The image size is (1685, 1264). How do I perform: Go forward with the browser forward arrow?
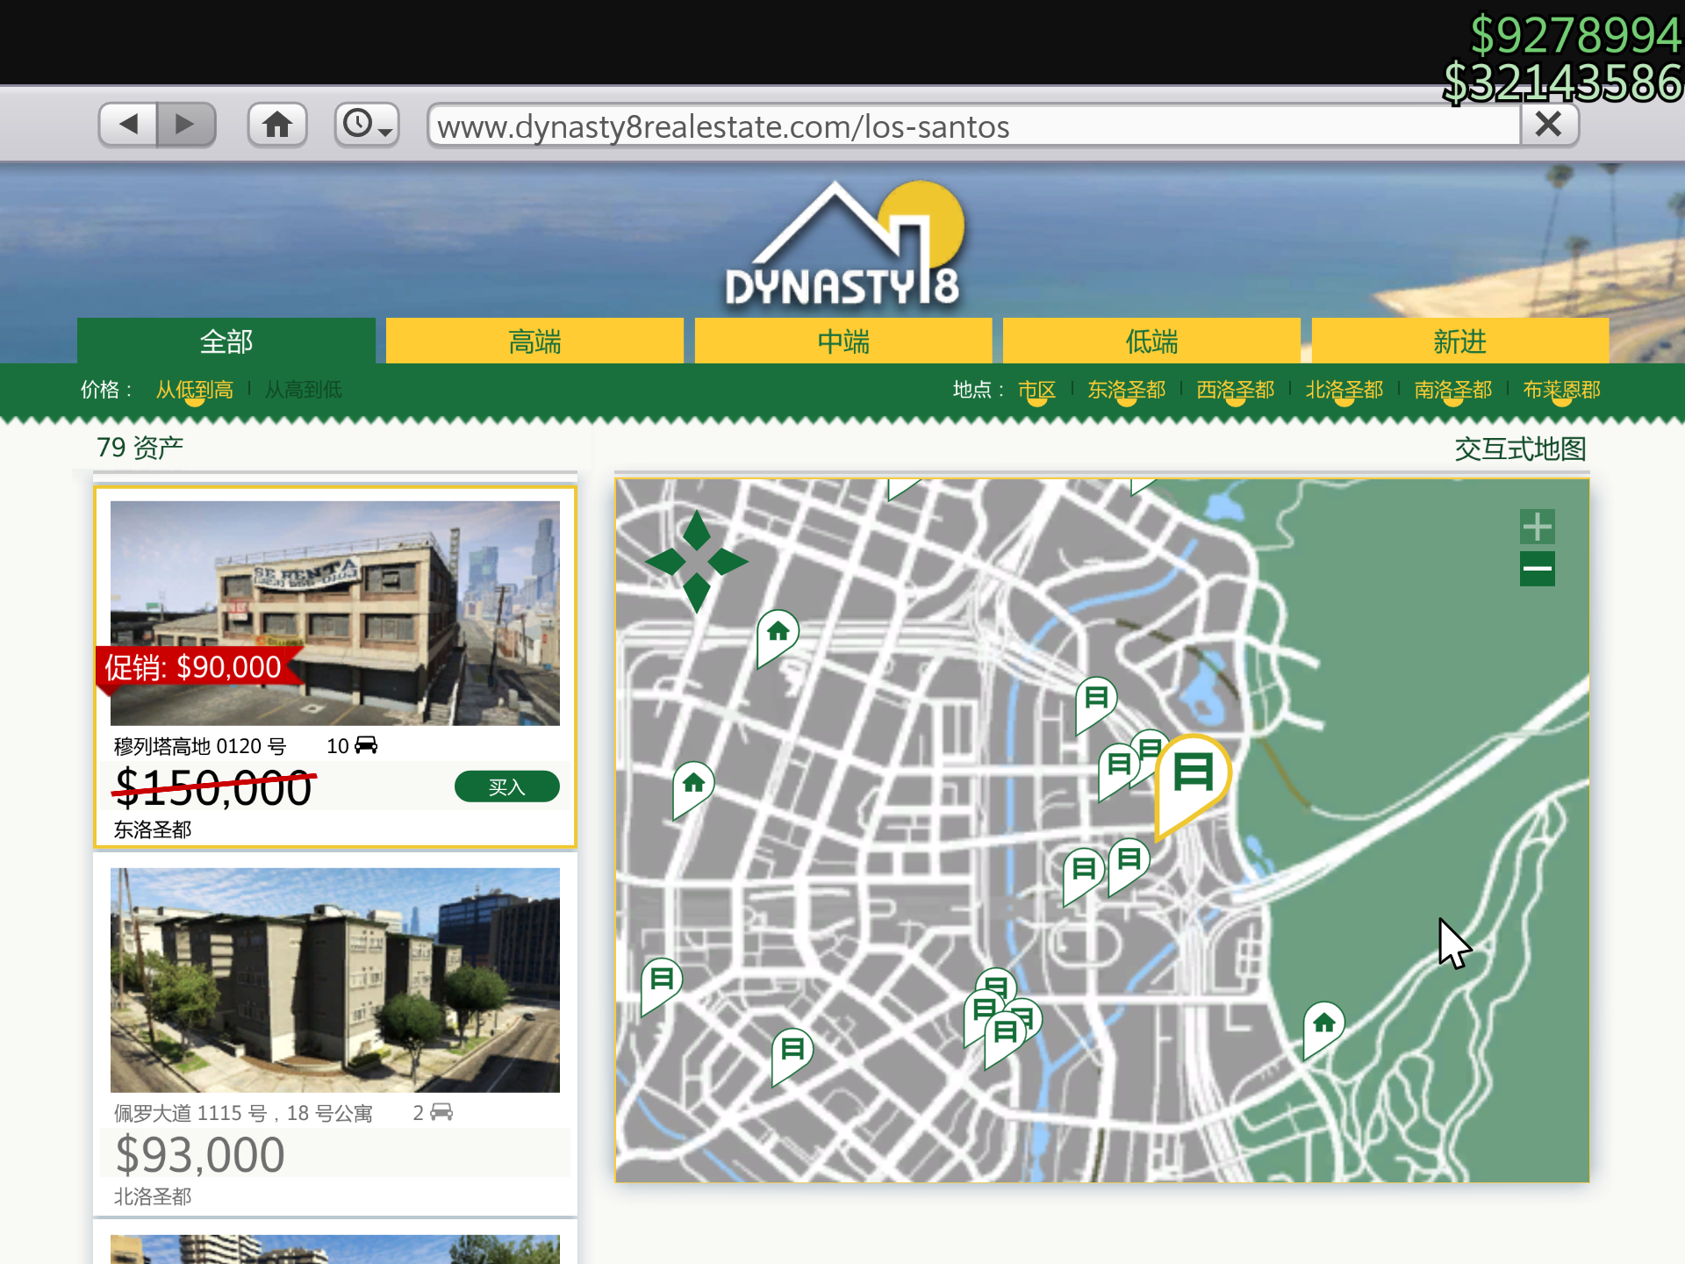pyautogui.click(x=186, y=125)
